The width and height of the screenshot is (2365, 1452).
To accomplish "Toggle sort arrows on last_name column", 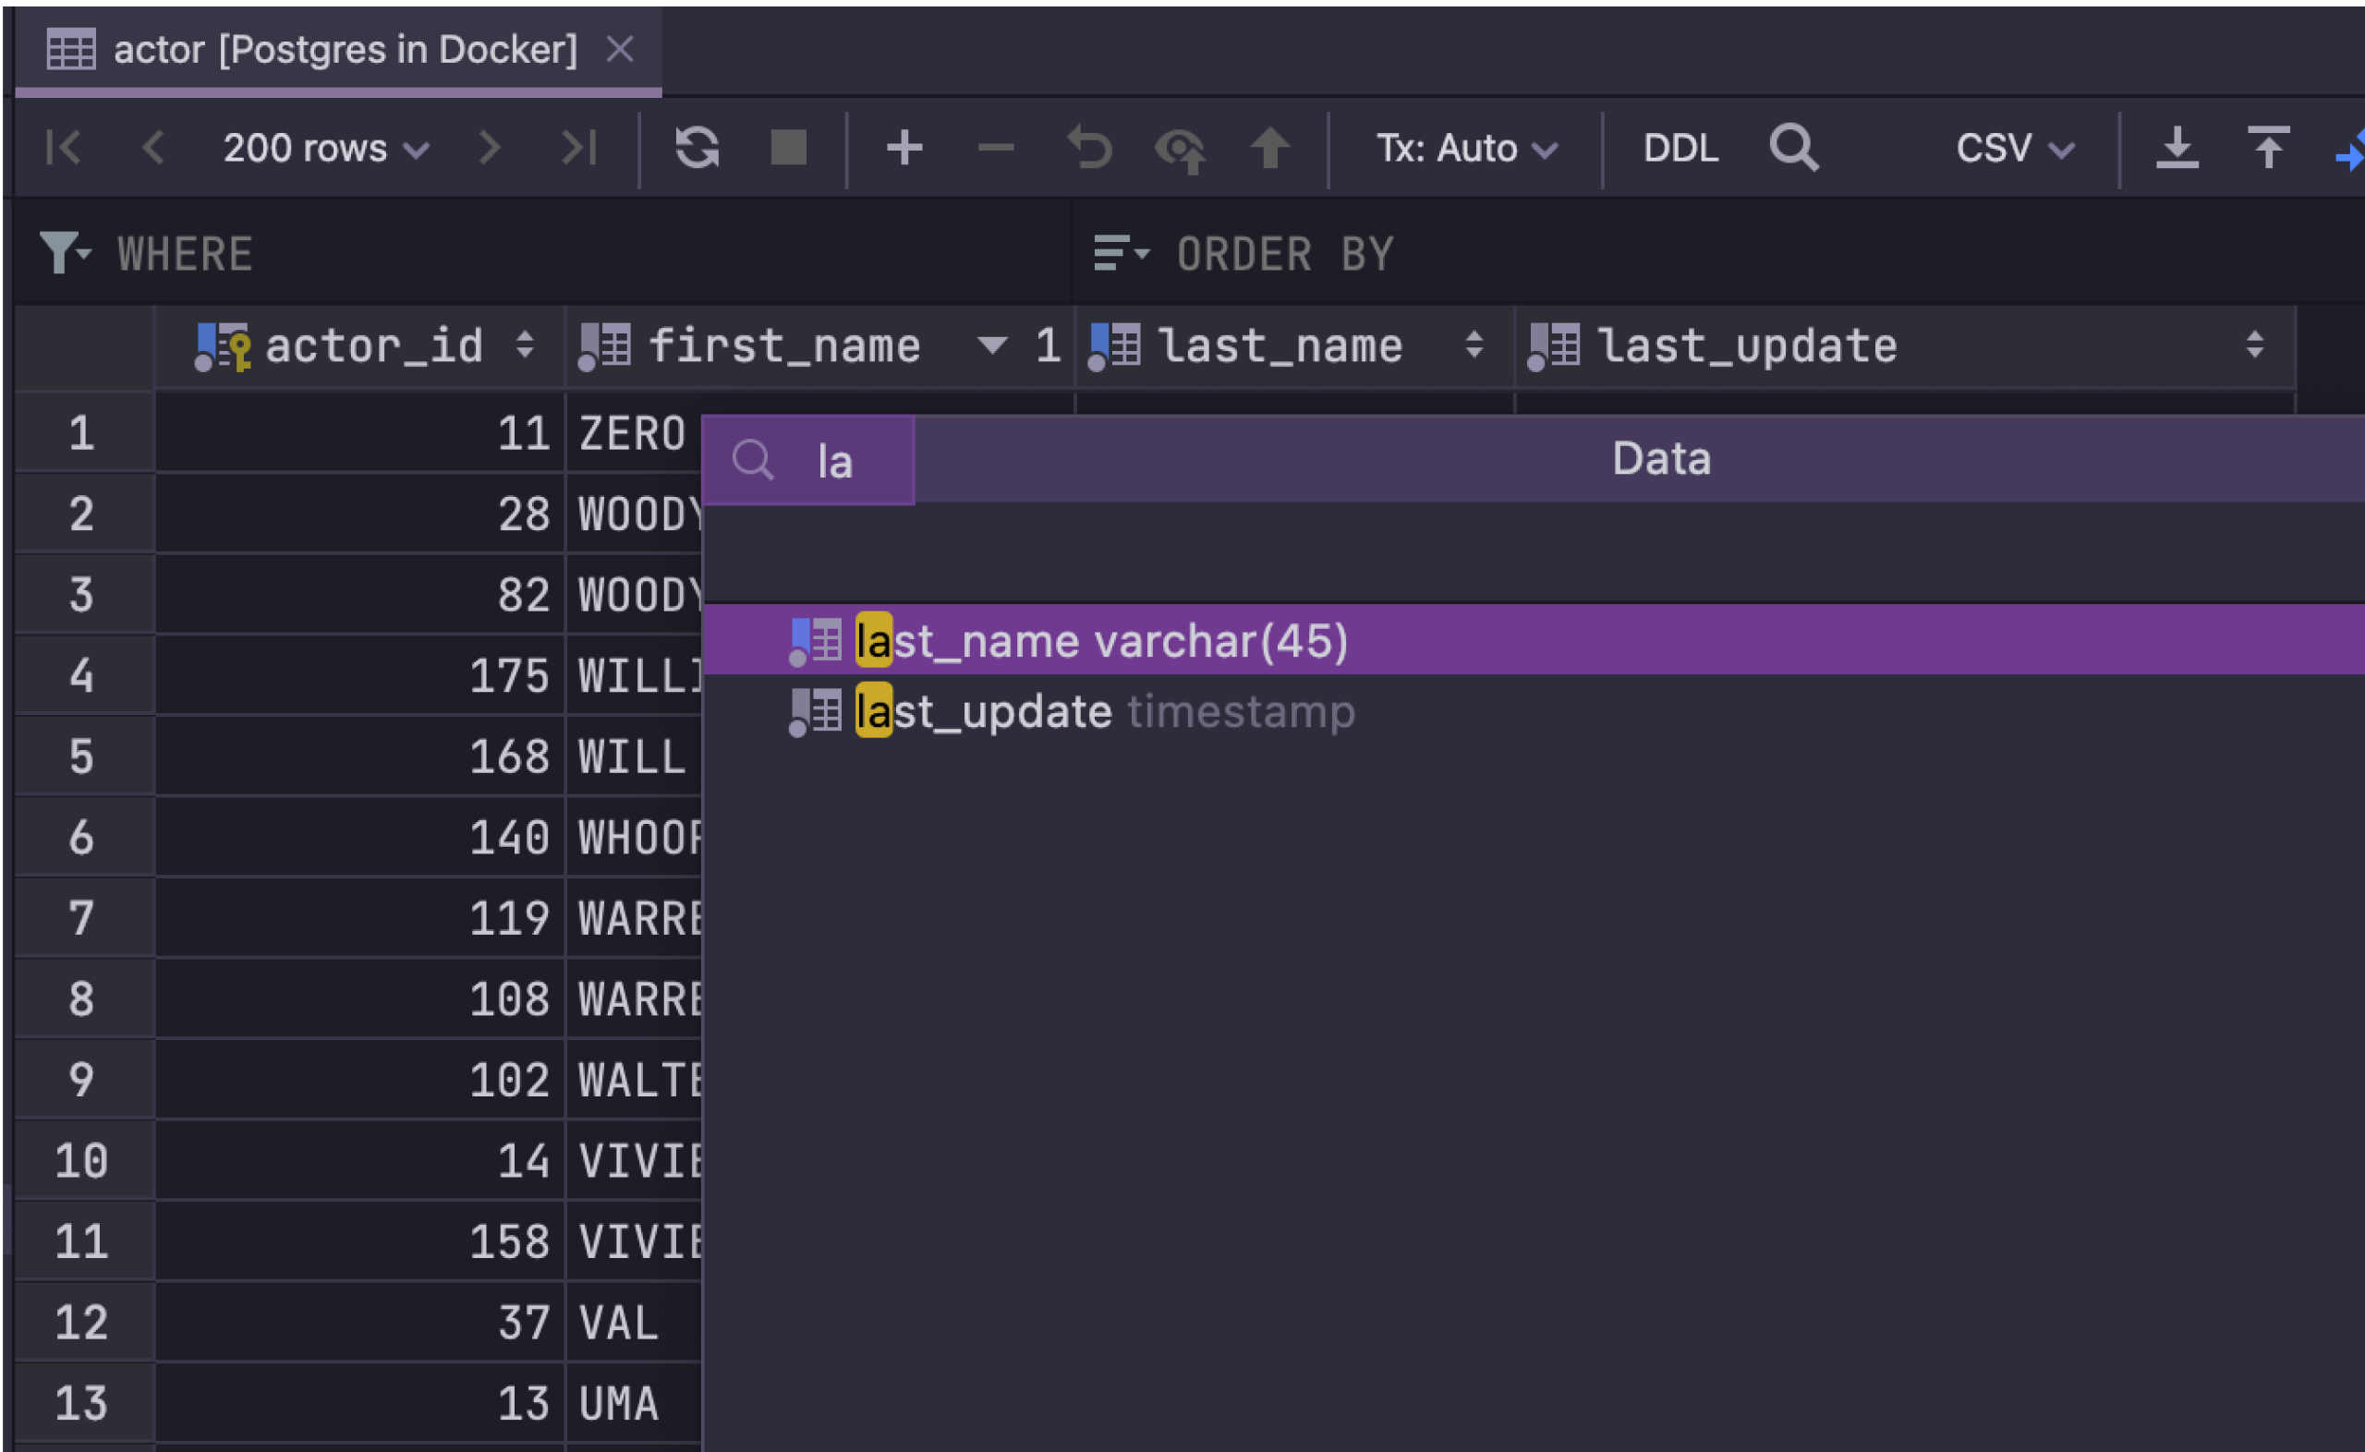I will (1474, 345).
